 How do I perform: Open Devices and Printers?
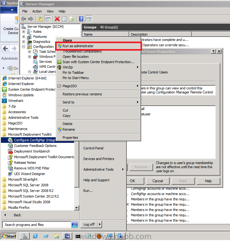pyautogui.click(x=99, y=159)
